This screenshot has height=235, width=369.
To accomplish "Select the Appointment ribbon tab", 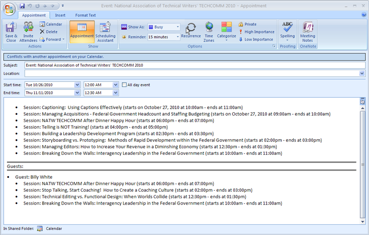I will click(34, 15).
